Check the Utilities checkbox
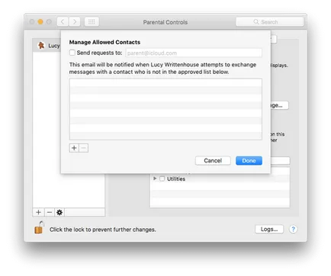Viewport: 331px width, 276px height. 162,178
